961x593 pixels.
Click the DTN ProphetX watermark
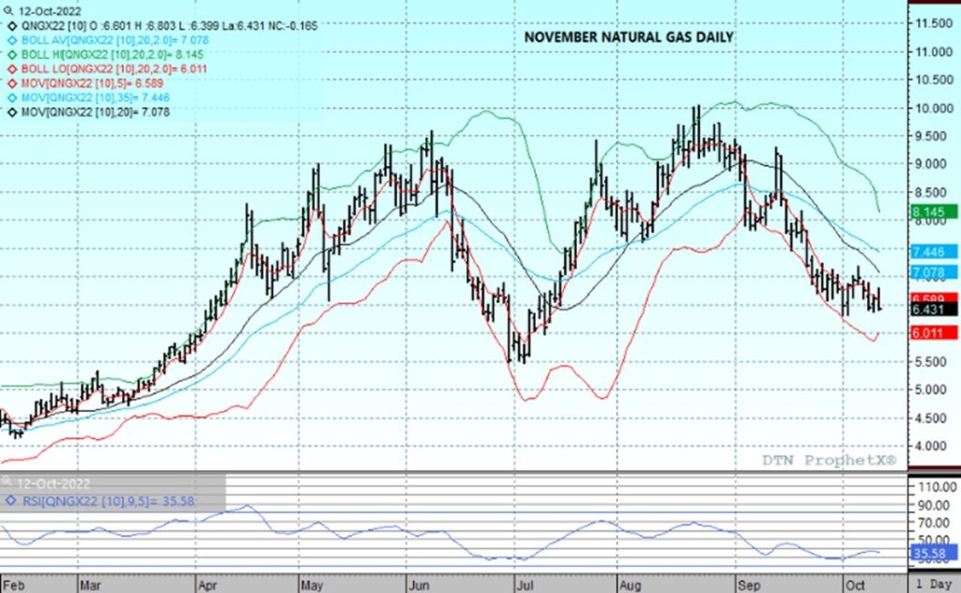pyautogui.click(x=831, y=460)
